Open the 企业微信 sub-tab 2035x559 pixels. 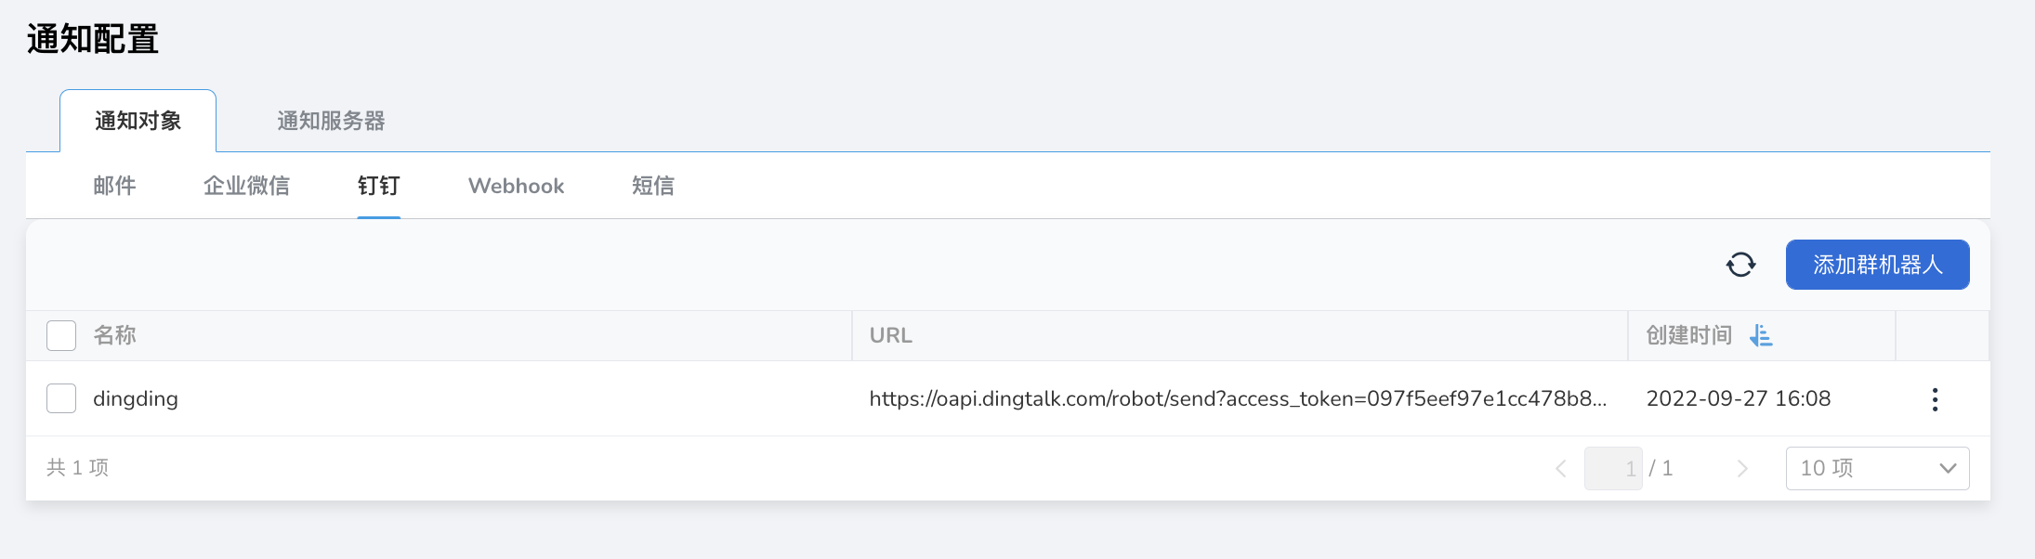pyautogui.click(x=246, y=186)
